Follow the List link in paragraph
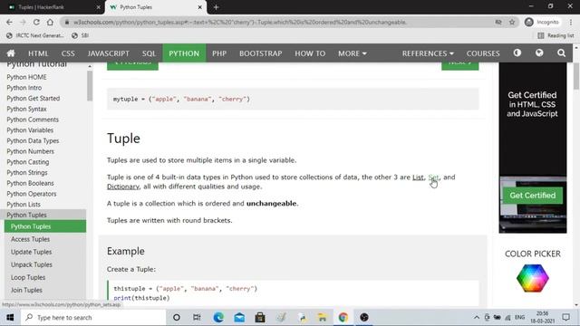The image size is (580, 326). click(418, 177)
